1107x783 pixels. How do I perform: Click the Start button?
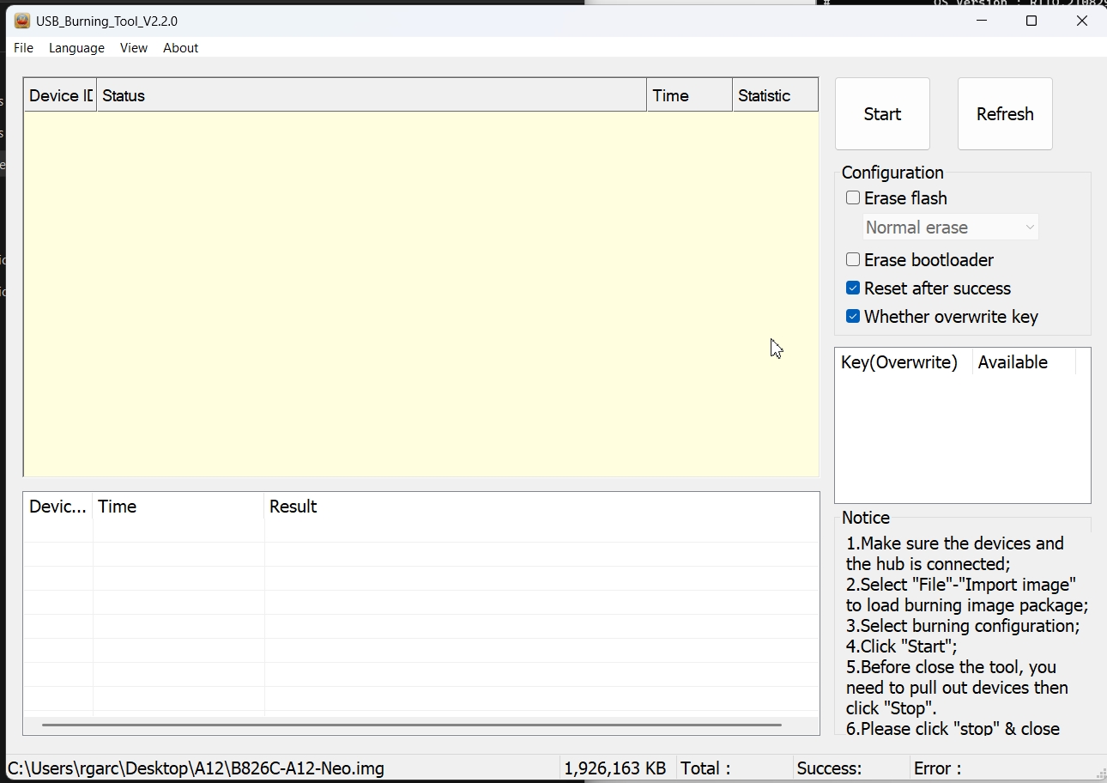tap(882, 114)
